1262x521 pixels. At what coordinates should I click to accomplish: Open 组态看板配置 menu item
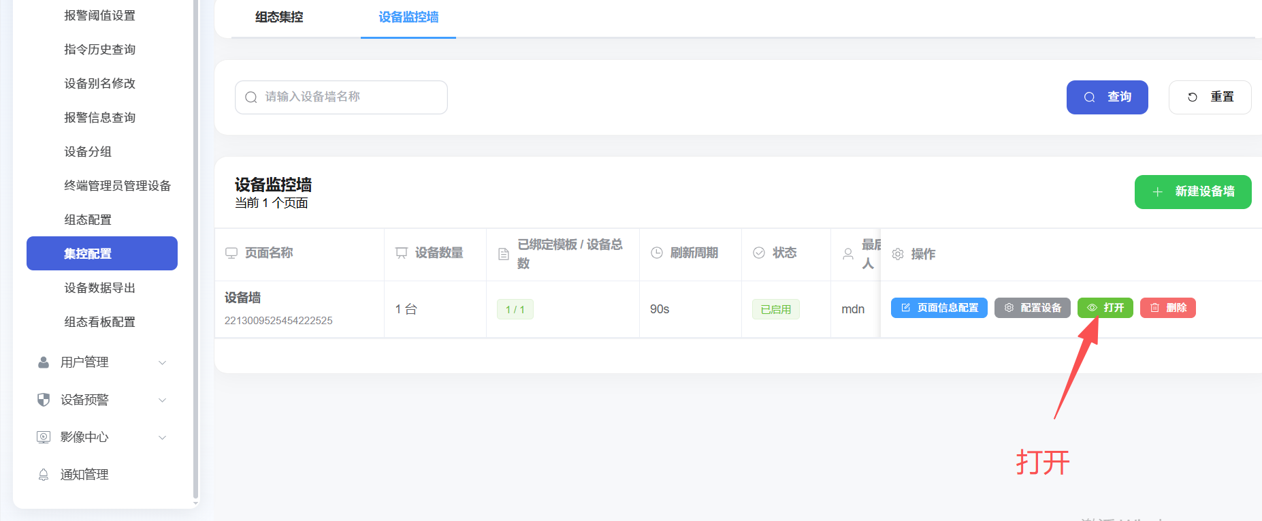click(x=100, y=321)
